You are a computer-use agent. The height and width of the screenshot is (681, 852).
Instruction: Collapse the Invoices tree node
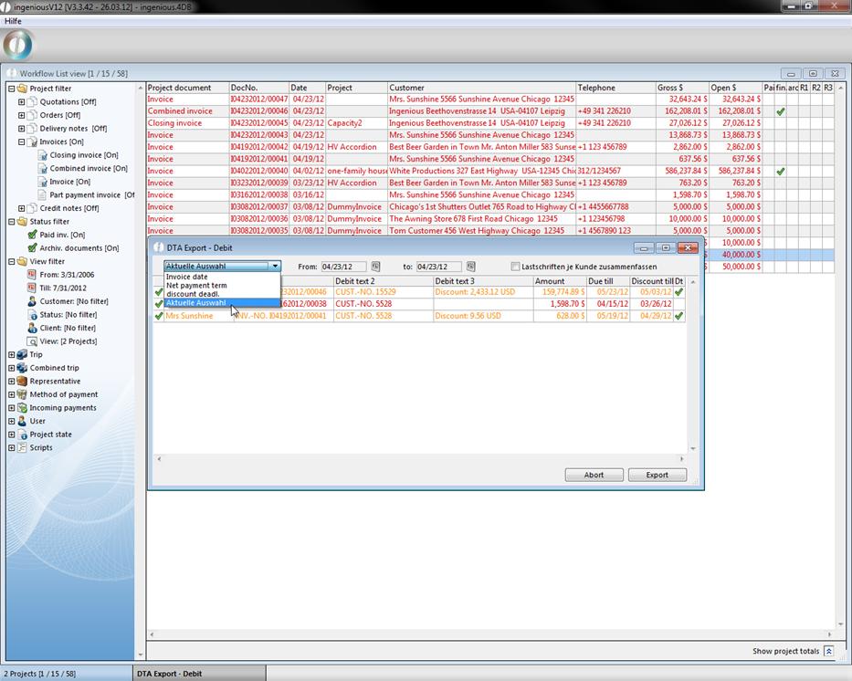point(22,142)
